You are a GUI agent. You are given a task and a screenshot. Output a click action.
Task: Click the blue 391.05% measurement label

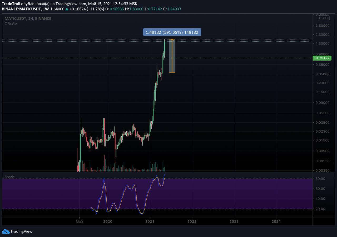pos(172,32)
